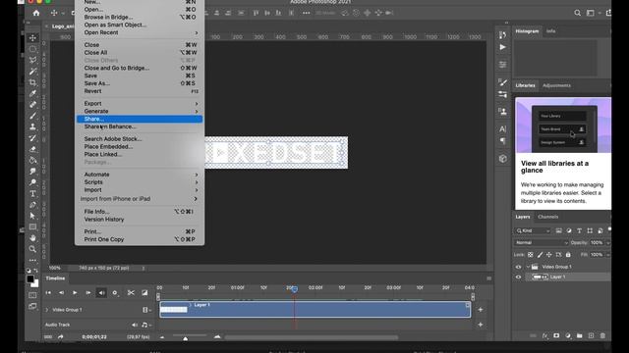Choose File Info... menu item
629x353 pixels.
tap(140, 212)
